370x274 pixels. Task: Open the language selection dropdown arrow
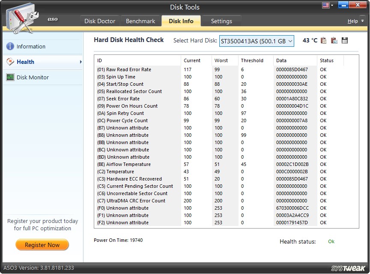pos(332,5)
